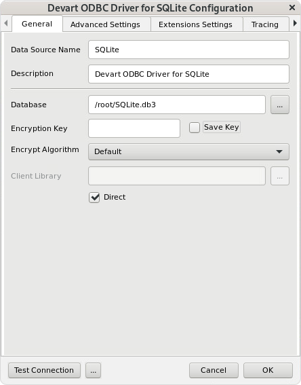Close the configuration dialog with X
301x385 pixels.
[292, 7]
